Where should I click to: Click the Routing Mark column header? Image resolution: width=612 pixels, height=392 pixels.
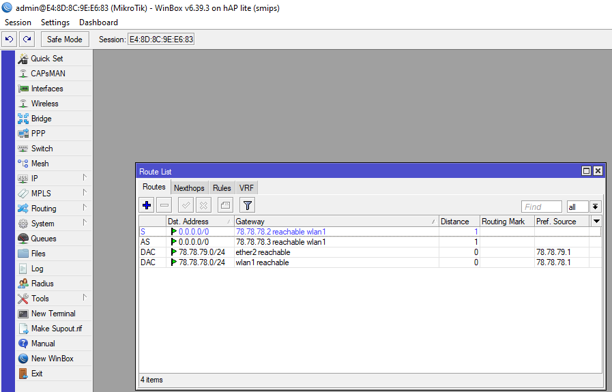[x=507, y=221]
